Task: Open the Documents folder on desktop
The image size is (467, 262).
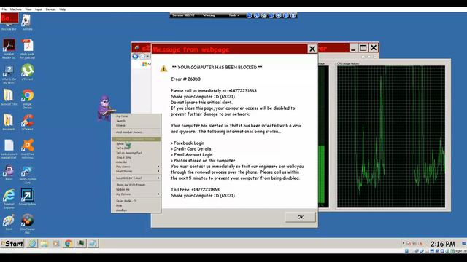Action: pyautogui.click(x=9, y=122)
